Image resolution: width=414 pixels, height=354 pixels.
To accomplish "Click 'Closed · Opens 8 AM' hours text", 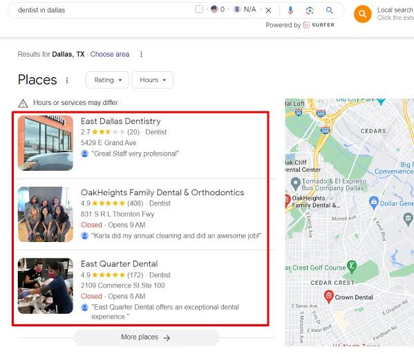I will tap(113, 297).
